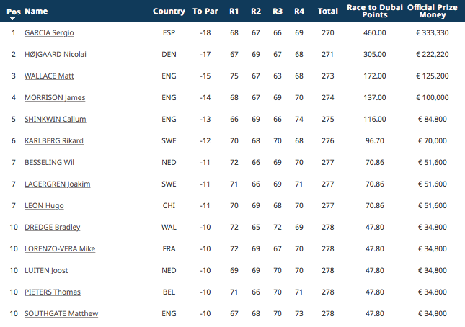Open GARCIA Sergio player link
Image resolution: width=465 pixels, height=327 pixels.
click(49, 33)
